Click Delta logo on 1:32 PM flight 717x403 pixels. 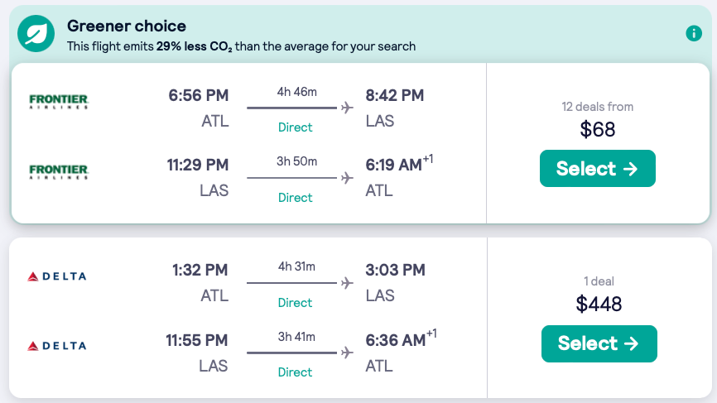[x=57, y=276]
